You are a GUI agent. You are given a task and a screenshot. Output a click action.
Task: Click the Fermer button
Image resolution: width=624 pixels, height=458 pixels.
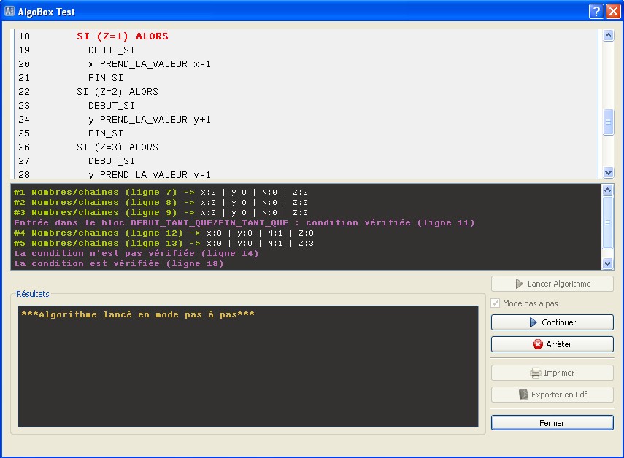(552, 423)
